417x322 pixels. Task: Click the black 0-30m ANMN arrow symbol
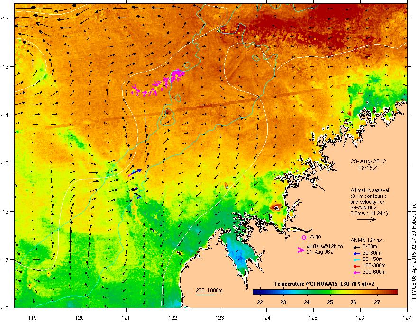[356, 247]
